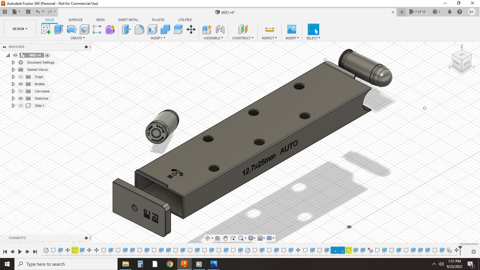The height and width of the screenshot is (270, 480).
Task: Switch to the SOLID tab
Action: click(49, 20)
